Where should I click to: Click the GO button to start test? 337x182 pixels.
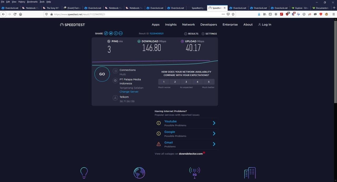tap(102, 74)
